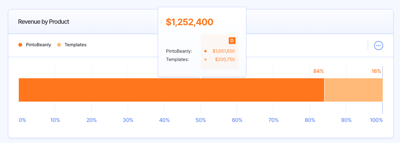
Task: Select the light orange Templates bar segment
Action: pos(353,90)
